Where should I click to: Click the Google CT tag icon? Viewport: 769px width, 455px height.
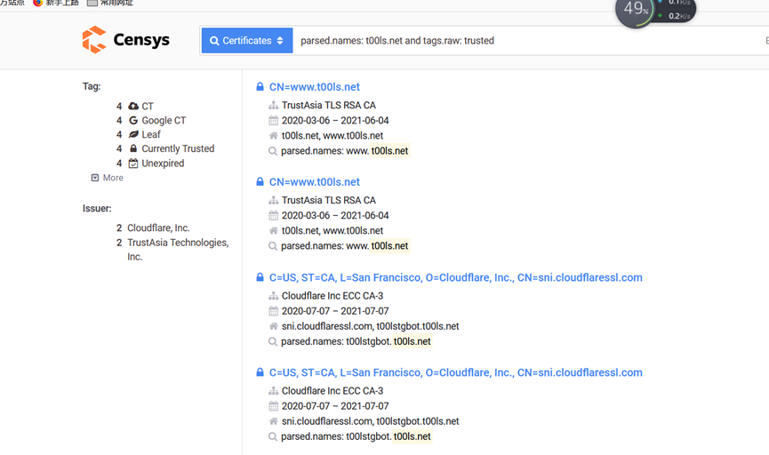coord(133,121)
